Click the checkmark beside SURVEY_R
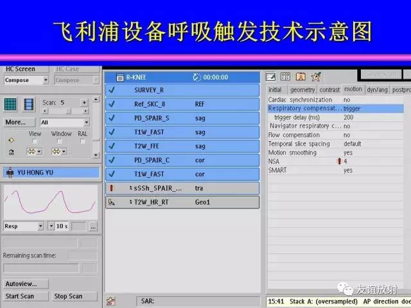 coord(112,90)
